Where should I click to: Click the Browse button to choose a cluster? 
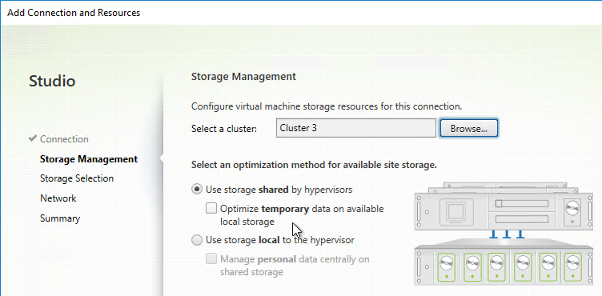tap(469, 128)
